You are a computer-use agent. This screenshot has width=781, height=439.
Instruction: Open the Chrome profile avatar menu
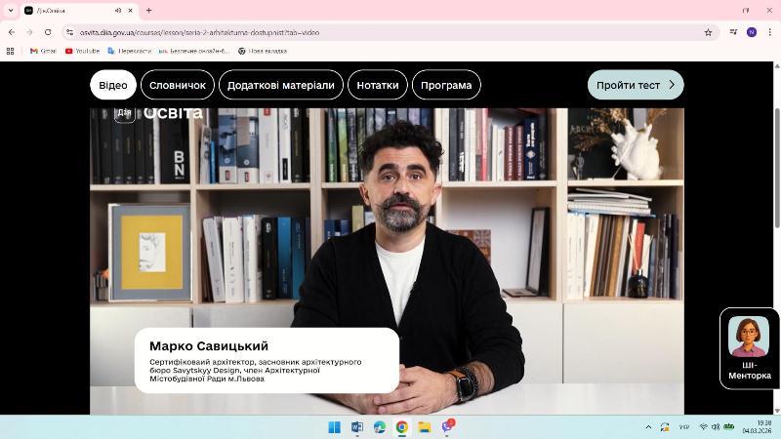[751, 32]
